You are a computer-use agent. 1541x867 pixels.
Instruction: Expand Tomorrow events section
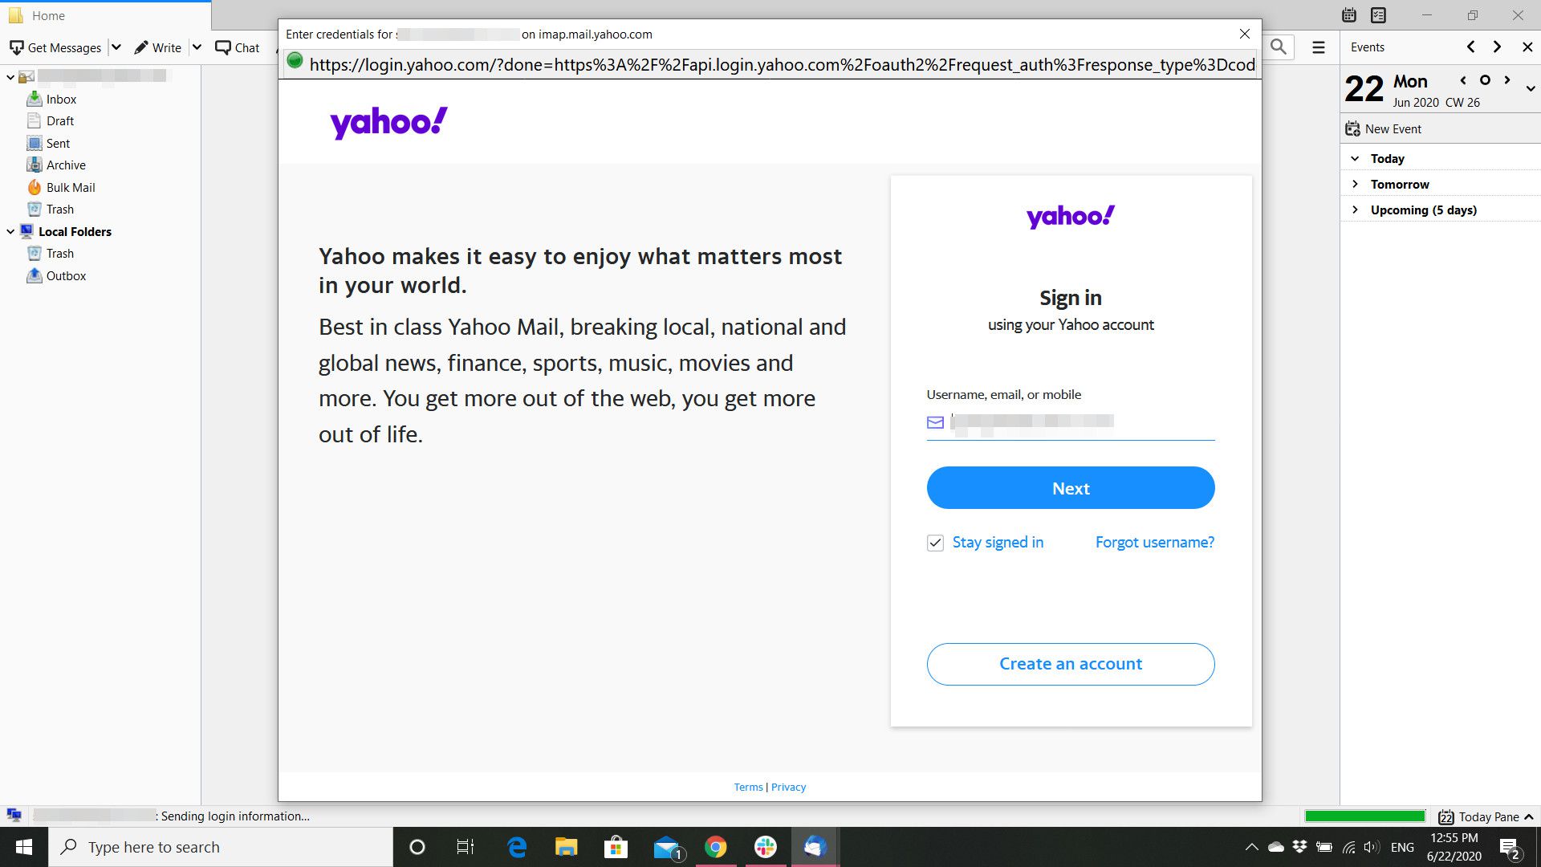(x=1356, y=183)
